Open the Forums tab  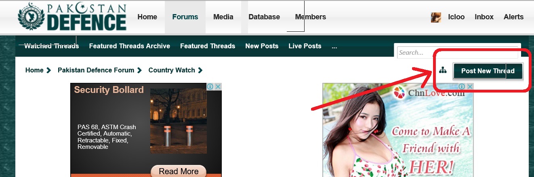(x=185, y=17)
